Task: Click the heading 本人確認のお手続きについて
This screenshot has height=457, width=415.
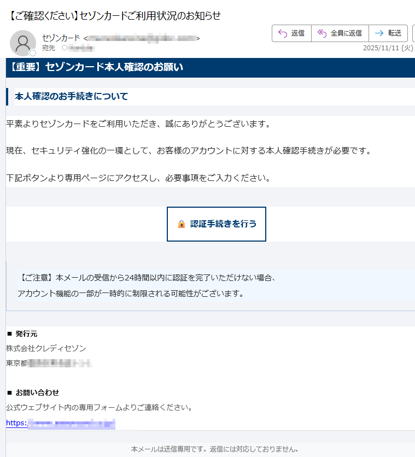Action: [x=72, y=96]
